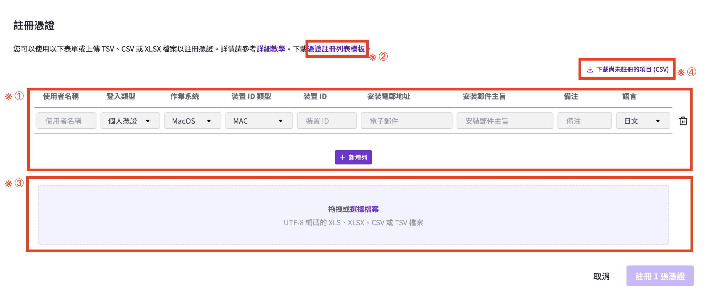Open the 語言 dropdown showing 日文
This screenshot has width=706, height=299.
click(x=643, y=121)
